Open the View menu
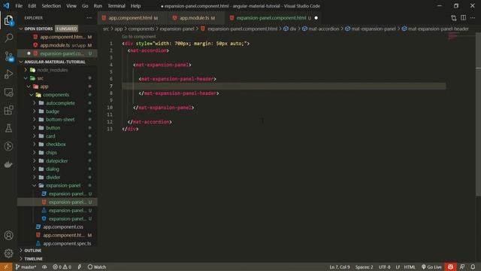Viewport: 481px width, 271px height. click(x=71, y=6)
